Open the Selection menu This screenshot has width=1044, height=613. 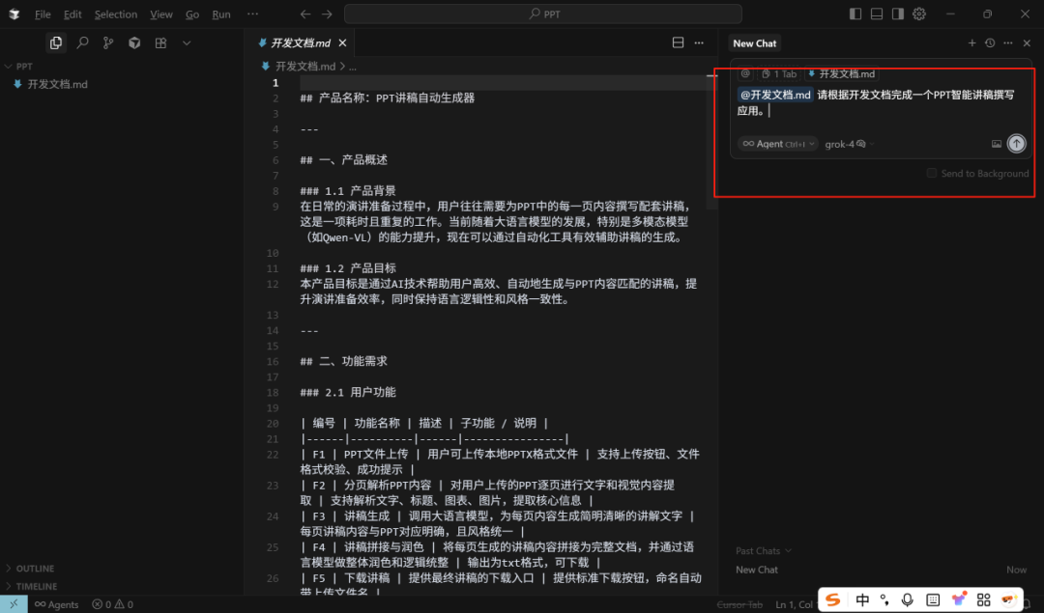point(116,14)
